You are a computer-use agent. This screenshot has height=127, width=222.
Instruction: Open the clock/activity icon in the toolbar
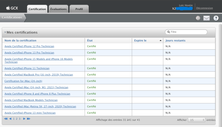198,18
